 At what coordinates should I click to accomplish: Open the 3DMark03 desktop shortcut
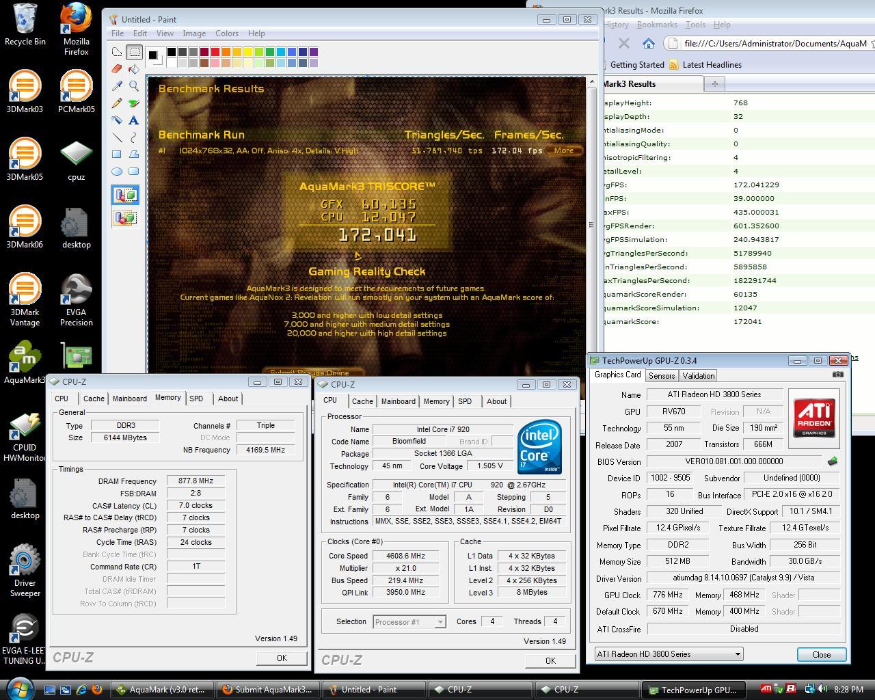click(25, 91)
